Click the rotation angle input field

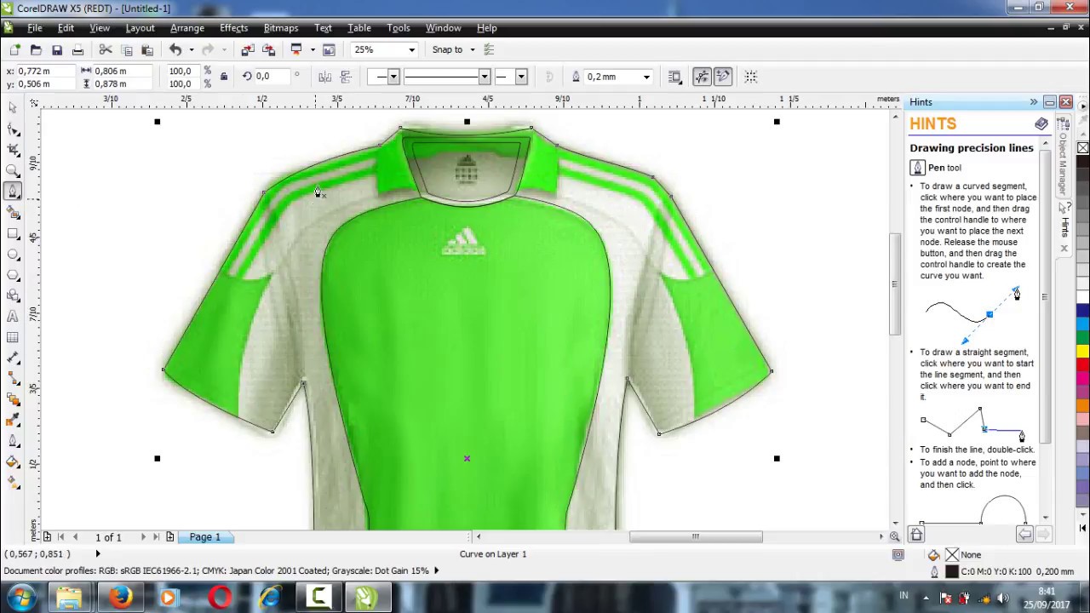point(271,77)
